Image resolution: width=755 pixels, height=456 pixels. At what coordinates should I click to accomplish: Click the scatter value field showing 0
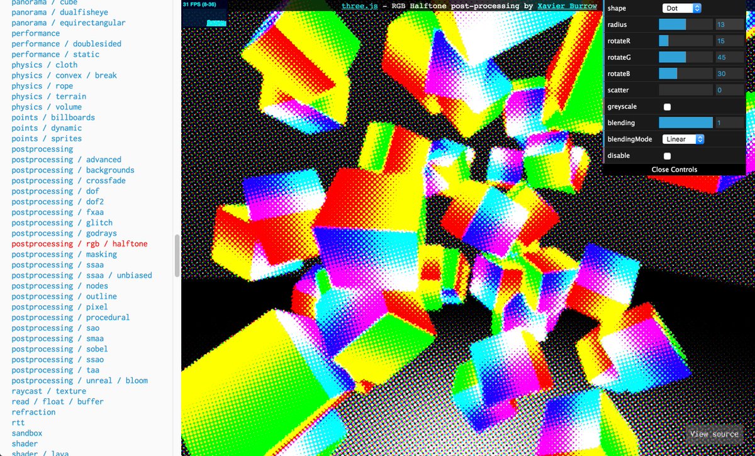pos(729,90)
